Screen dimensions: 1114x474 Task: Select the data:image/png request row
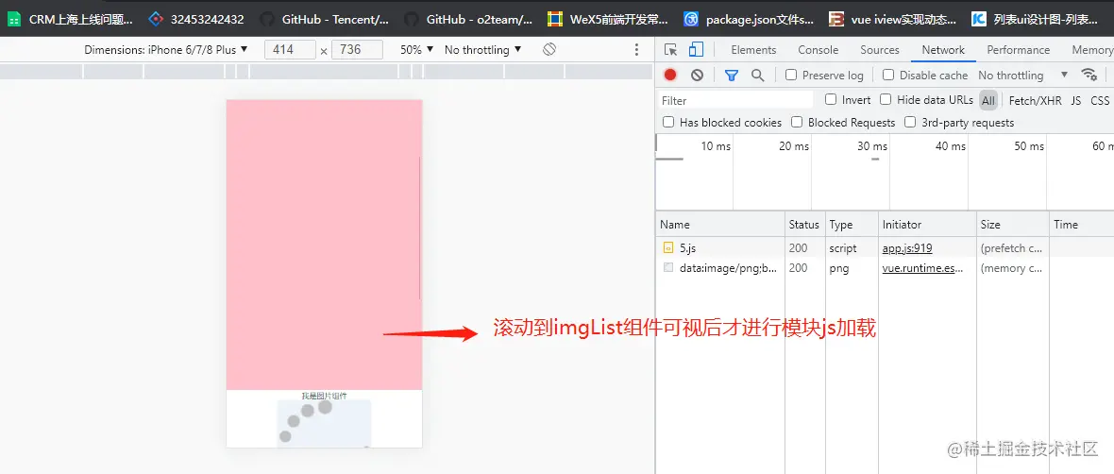click(885, 268)
